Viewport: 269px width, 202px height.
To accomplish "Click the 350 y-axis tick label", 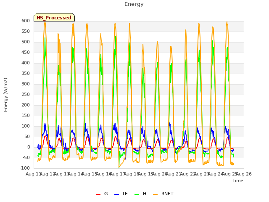I will point(26,73).
